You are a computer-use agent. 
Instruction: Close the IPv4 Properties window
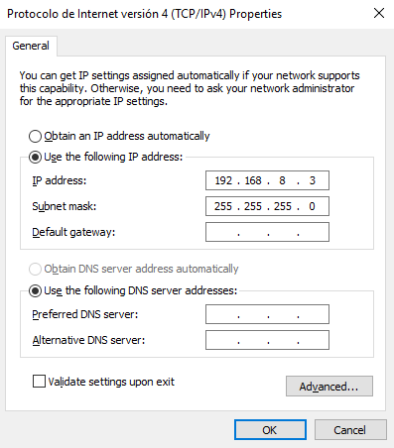click(x=379, y=13)
